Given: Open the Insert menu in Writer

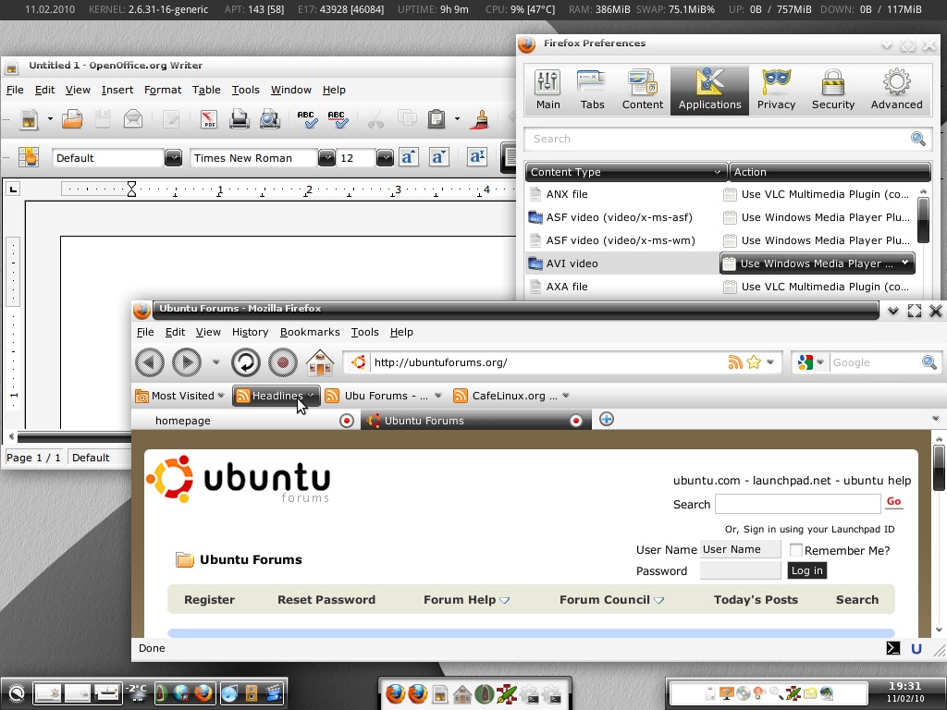Looking at the screenshot, I should (117, 90).
